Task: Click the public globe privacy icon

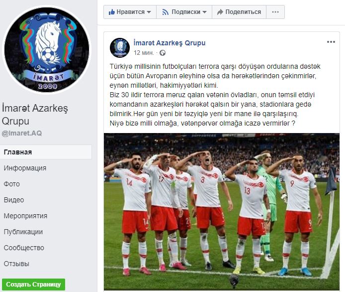Action: point(163,53)
